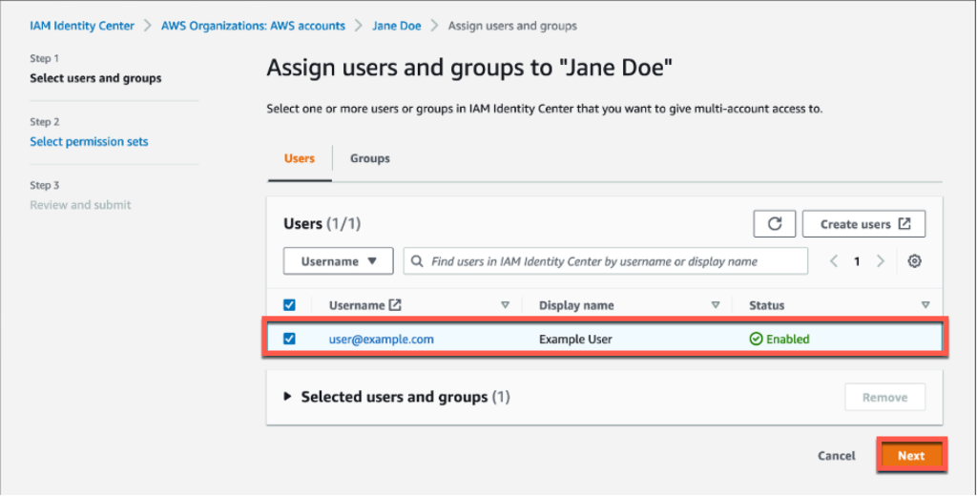Sort by Username column arrow
Viewport: 977px width, 496px height.
pos(506,305)
